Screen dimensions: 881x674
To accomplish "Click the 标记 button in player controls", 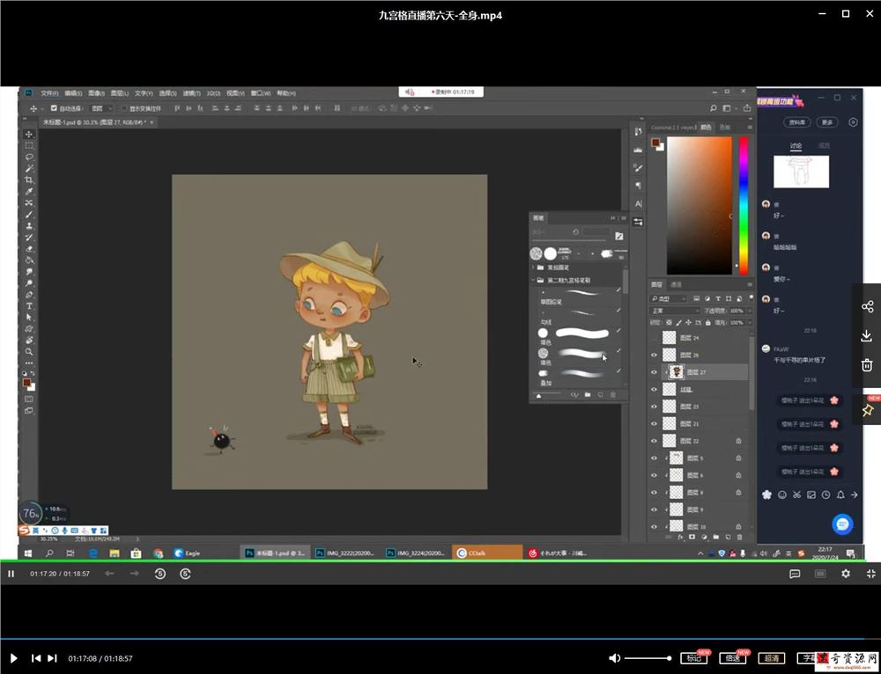I will pos(693,658).
